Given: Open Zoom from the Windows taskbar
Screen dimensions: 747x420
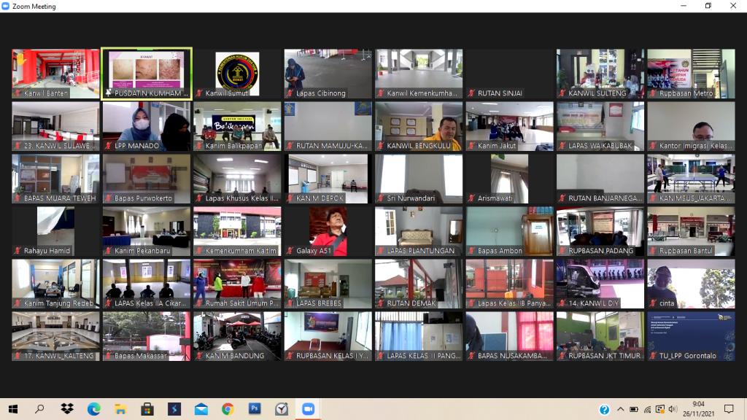Looking at the screenshot, I should click(308, 409).
